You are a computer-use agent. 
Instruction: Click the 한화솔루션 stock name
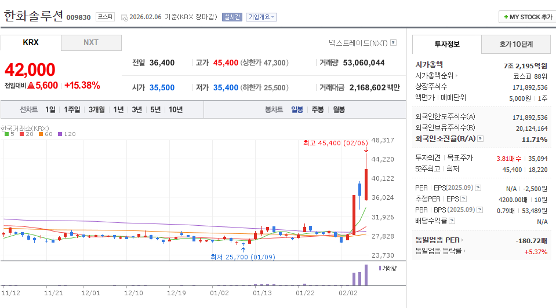(33, 16)
